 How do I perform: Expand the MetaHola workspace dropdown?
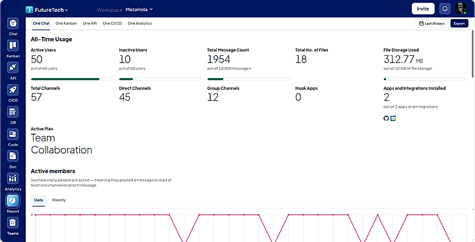coord(139,10)
